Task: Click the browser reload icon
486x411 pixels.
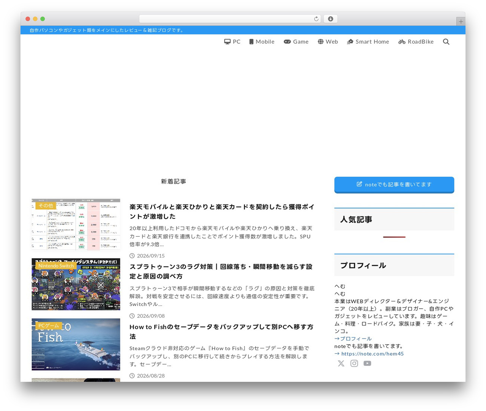Action: pyautogui.click(x=316, y=19)
